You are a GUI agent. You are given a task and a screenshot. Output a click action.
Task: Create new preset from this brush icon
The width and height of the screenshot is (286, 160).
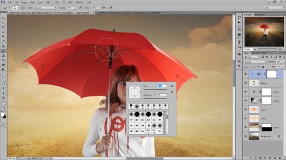pos(172,92)
